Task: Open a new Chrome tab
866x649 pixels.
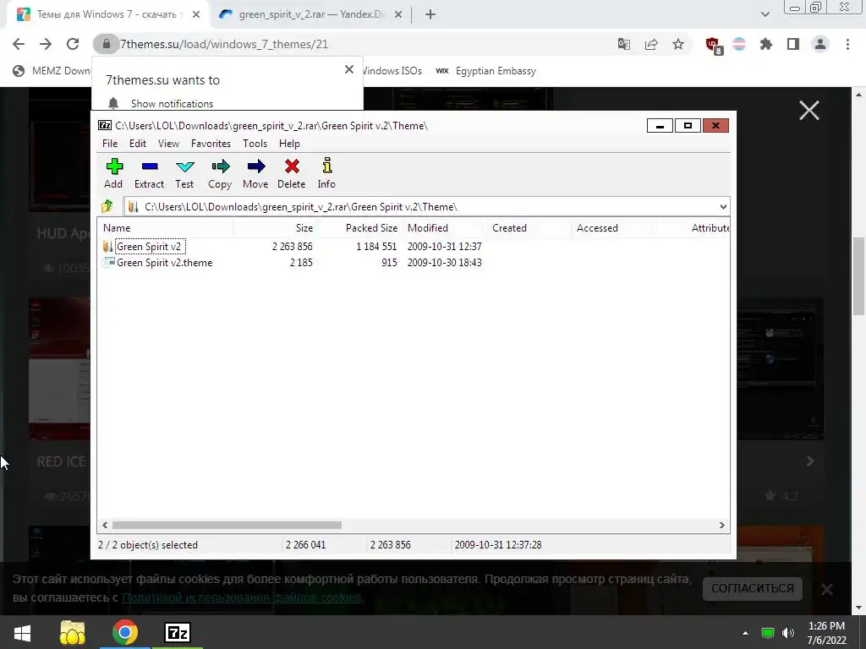Action: pyautogui.click(x=430, y=15)
